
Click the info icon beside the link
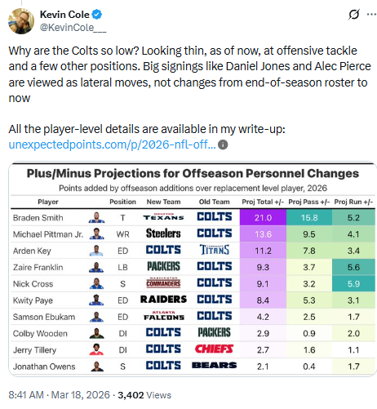point(223,144)
